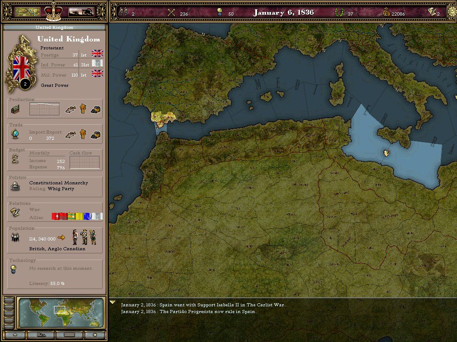Click the Ind. Power rank flag
This screenshot has width=457, height=342.
(x=97, y=63)
